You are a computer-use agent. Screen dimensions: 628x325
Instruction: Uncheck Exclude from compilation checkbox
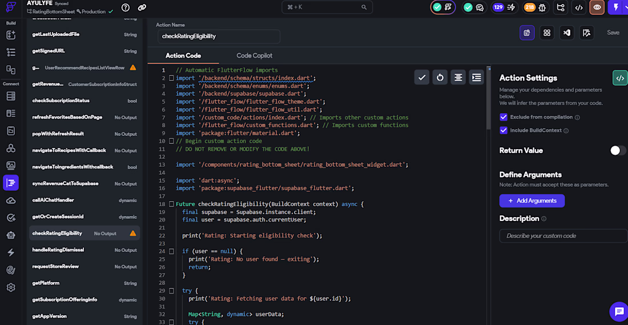click(x=504, y=117)
